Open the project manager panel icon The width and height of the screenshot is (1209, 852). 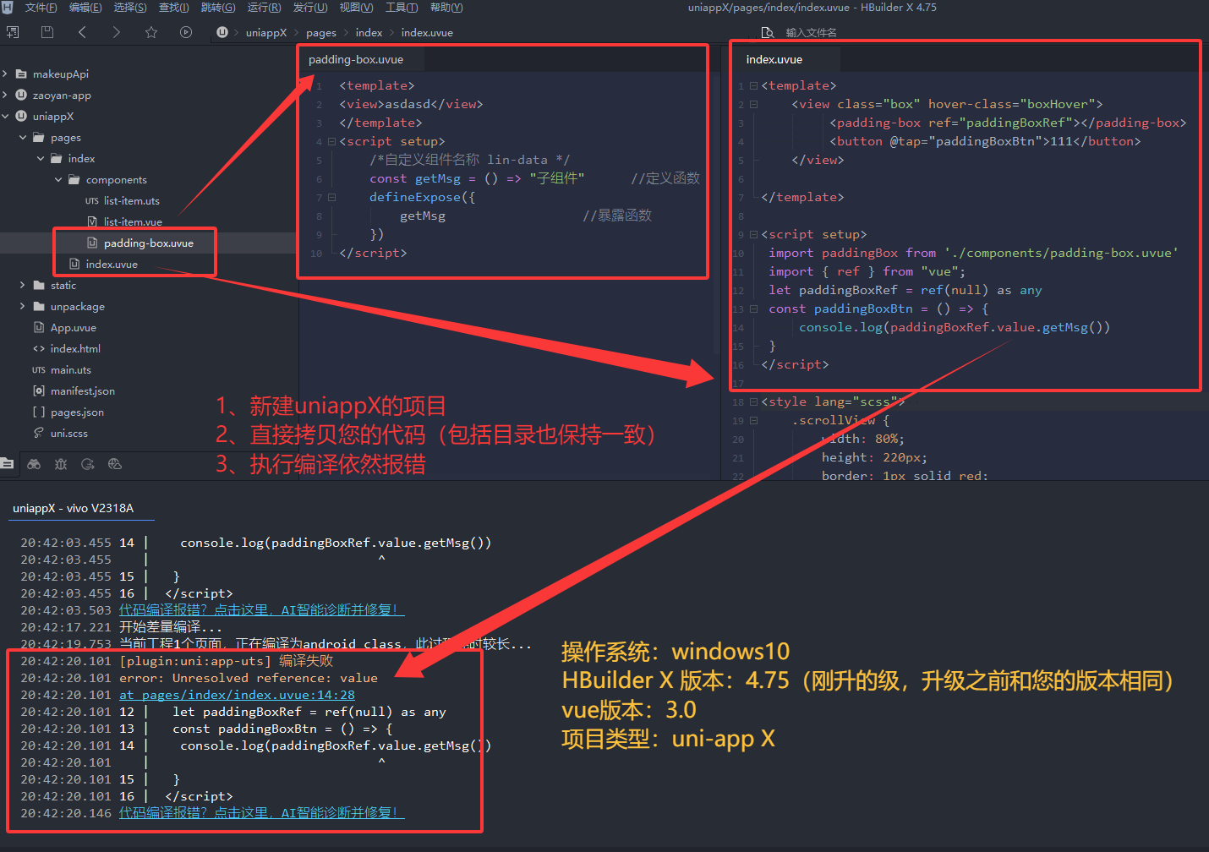pos(8,464)
